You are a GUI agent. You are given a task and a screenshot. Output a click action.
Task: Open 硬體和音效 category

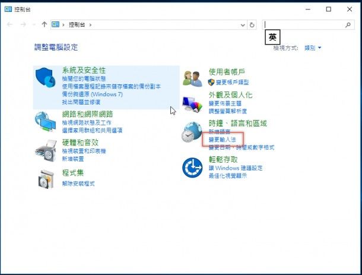80,143
